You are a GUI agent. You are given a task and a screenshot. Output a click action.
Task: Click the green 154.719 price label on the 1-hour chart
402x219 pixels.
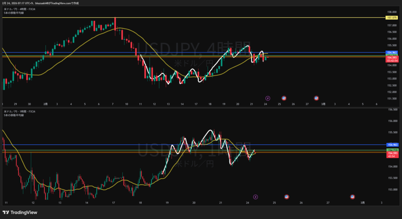pyautogui.click(x=392, y=150)
